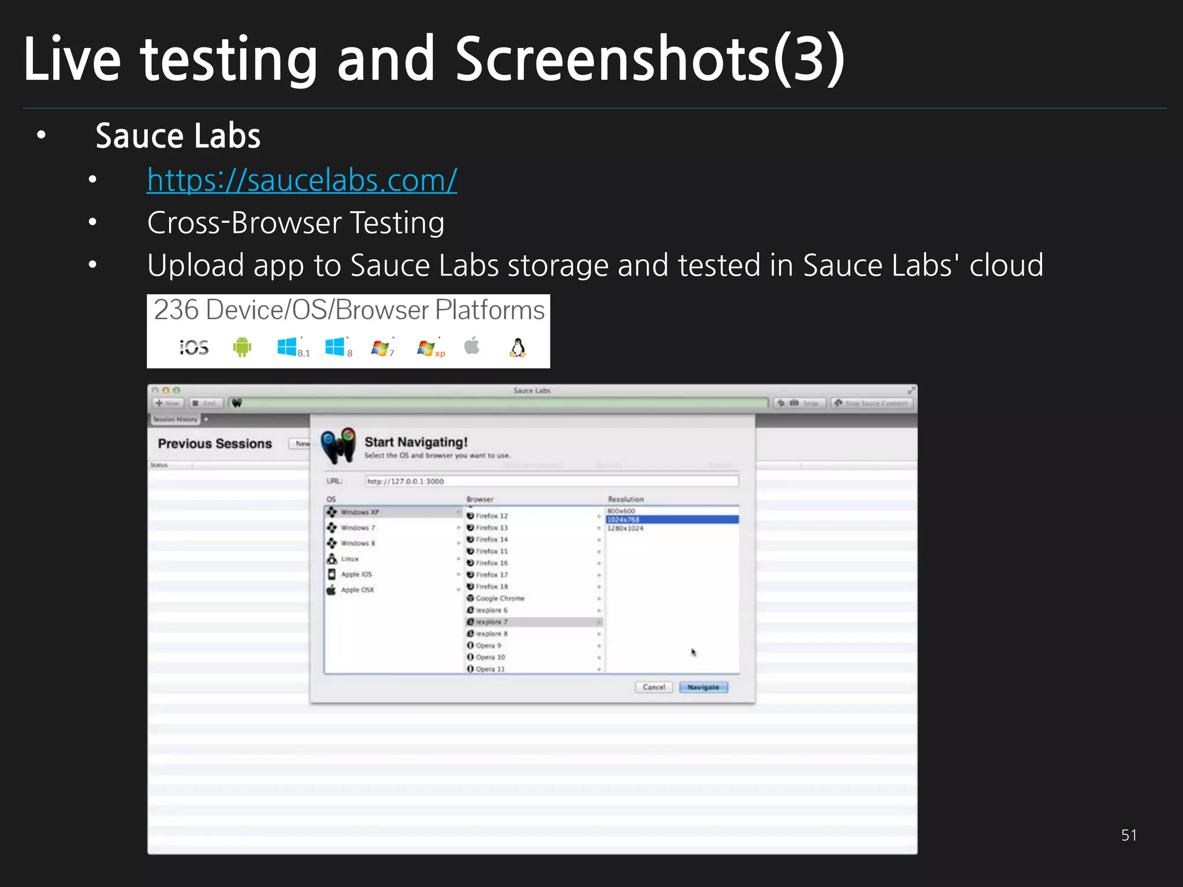Expand the Firefox 17 row arrow

tap(599, 575)
